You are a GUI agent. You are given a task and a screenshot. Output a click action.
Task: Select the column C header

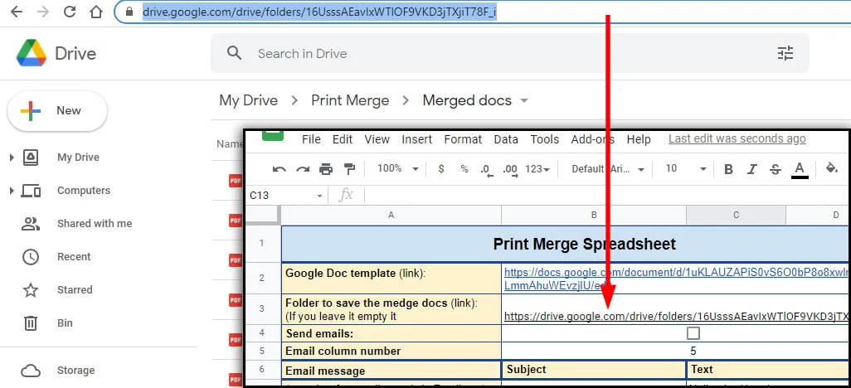point(736,216)
